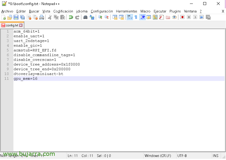
Task: Toggle the monitoring eye icon
Action: pos(174,17)
